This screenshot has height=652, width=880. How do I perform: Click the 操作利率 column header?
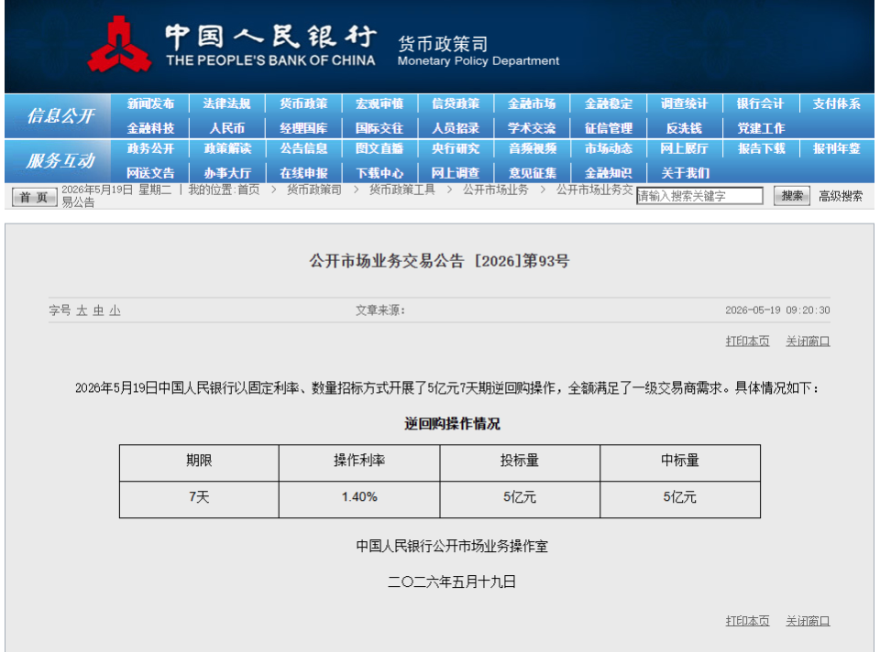click(x=359, y=462)
